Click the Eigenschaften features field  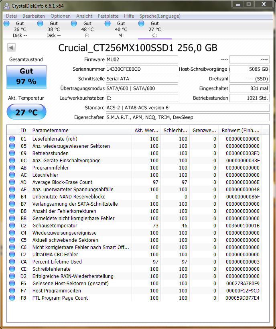[x=188, y=117]
